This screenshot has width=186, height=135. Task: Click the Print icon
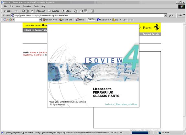[x=81, y=11]
